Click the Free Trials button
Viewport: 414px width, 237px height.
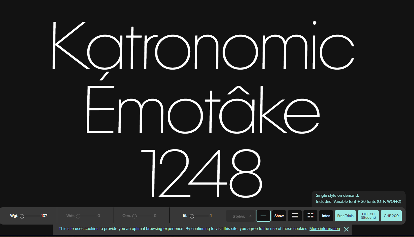[345, 216]
